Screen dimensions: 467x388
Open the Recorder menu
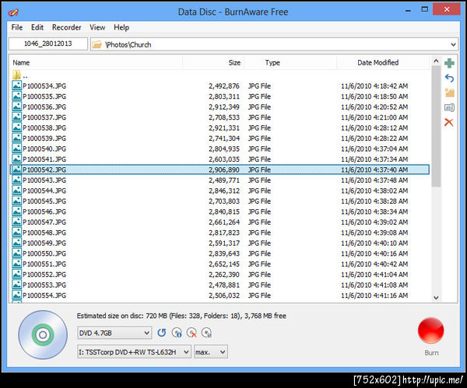click(66, 27)
